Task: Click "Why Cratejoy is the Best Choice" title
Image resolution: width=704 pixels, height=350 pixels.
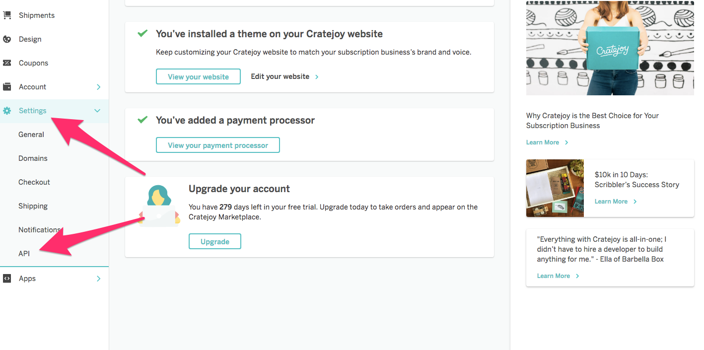Action: pyautogui.click(x=592, y=121)
